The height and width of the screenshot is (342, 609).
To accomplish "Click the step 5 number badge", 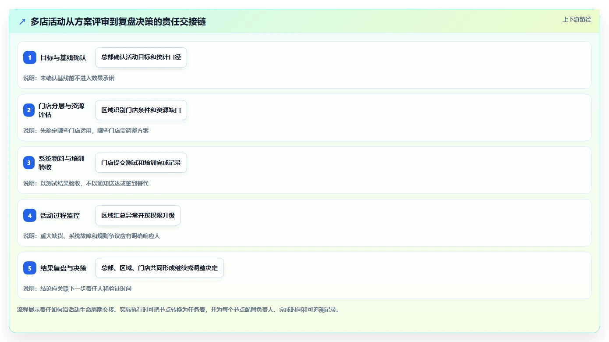I will click(30, 268).
